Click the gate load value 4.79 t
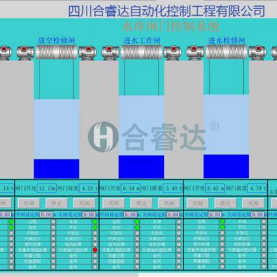 pyautogui.click(x=257, y=188)
